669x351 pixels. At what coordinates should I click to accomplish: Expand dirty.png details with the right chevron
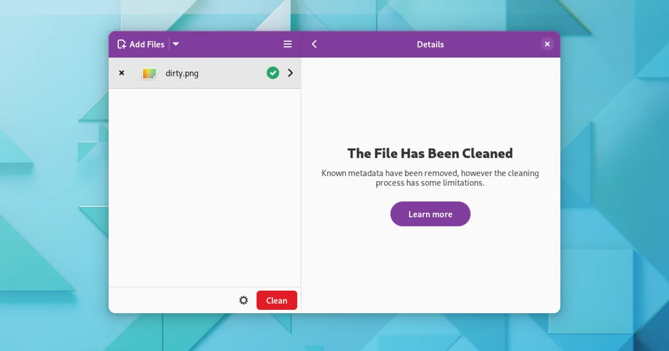[x=290, y=73]
